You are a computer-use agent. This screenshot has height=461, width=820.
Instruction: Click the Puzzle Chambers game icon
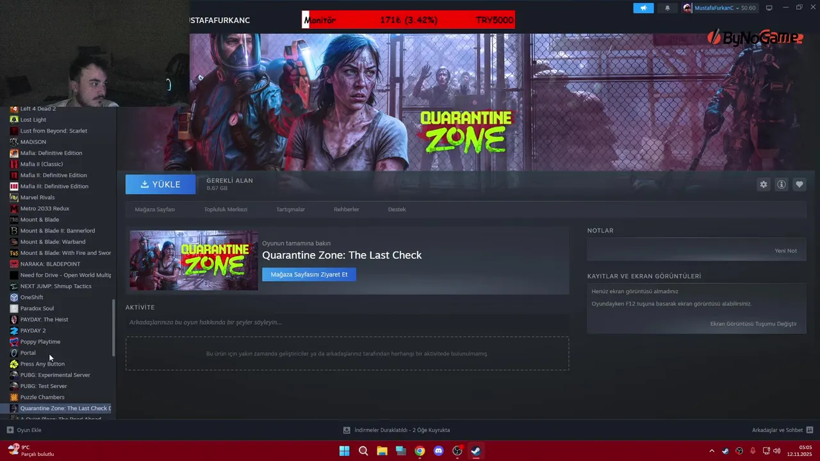tap(14, 397)
